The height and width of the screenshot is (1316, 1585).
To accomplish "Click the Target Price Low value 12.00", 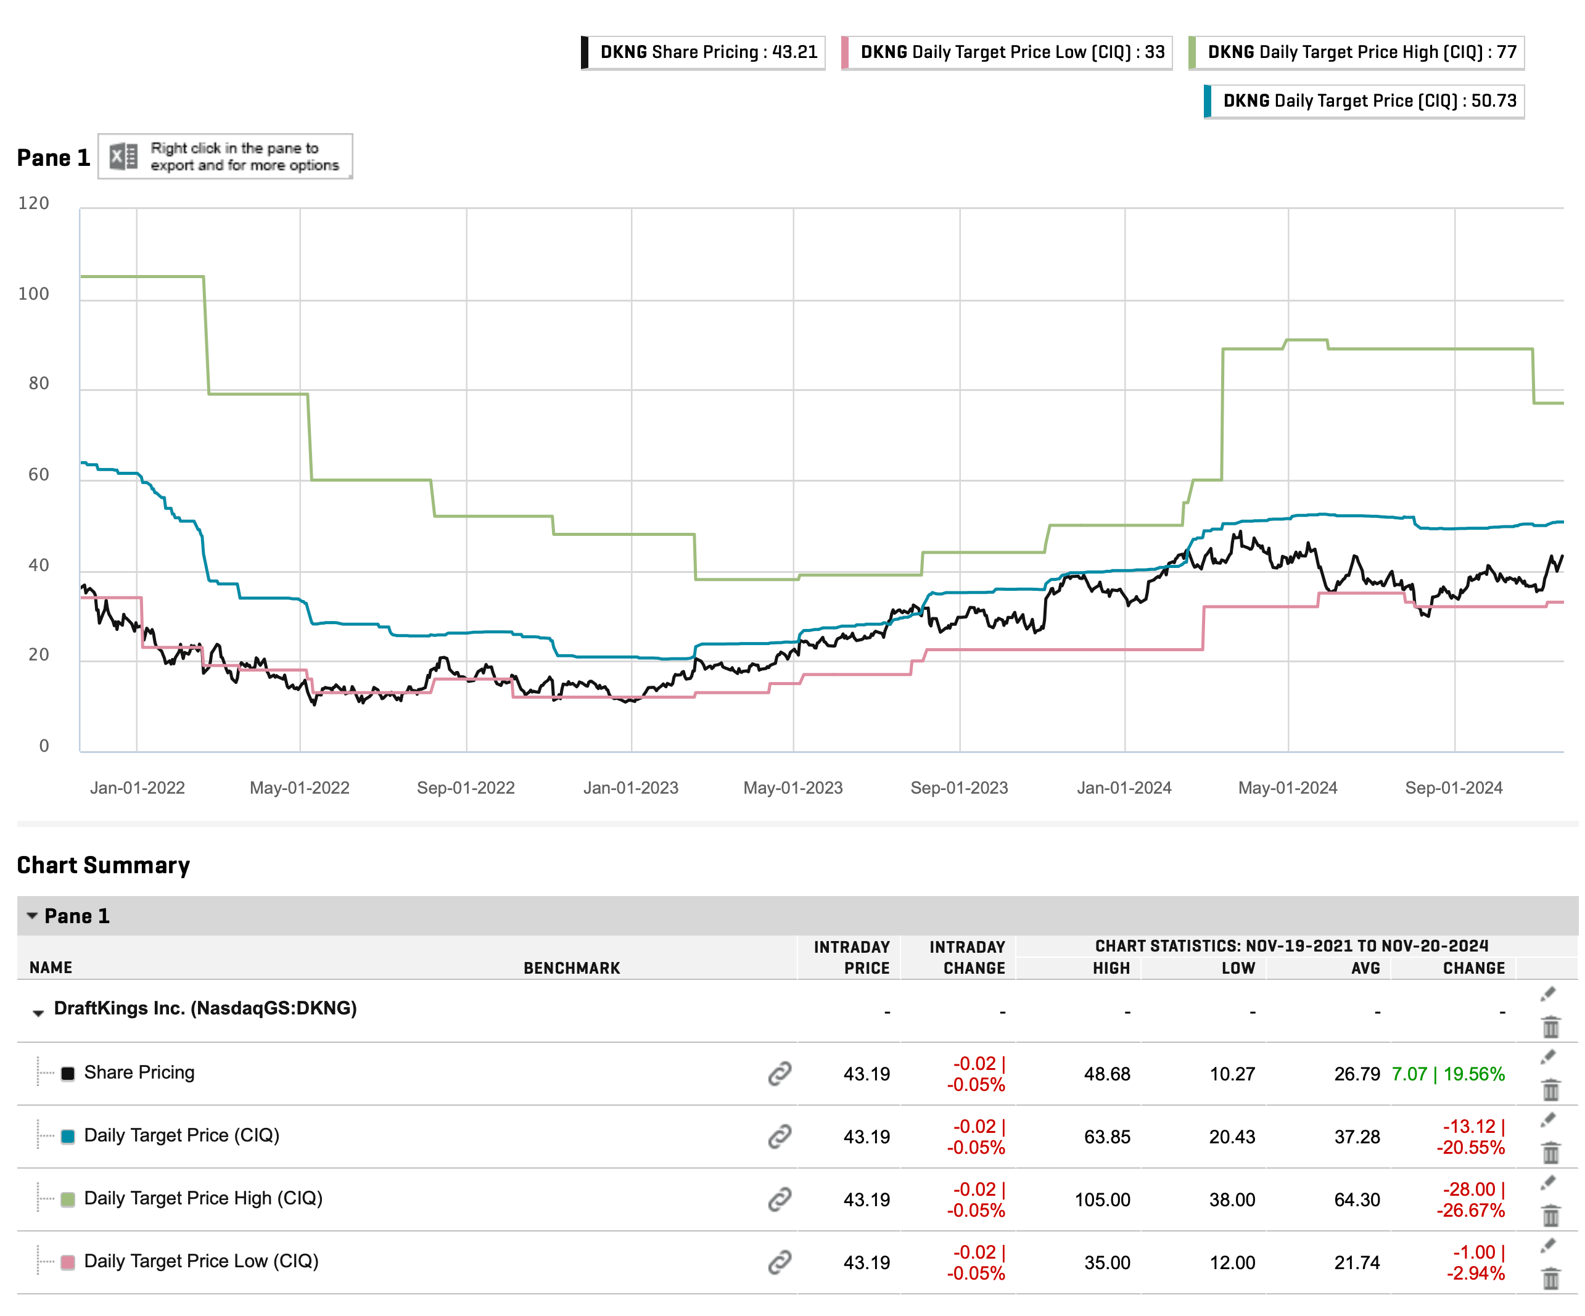I will pos(1232,1262).
